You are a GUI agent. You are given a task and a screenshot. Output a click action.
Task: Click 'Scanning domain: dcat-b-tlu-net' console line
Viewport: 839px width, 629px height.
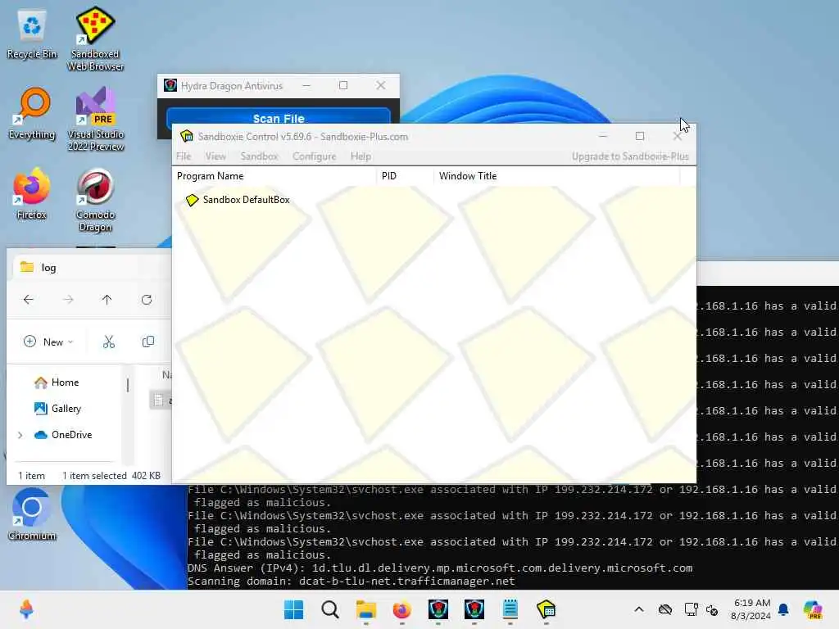351,581
